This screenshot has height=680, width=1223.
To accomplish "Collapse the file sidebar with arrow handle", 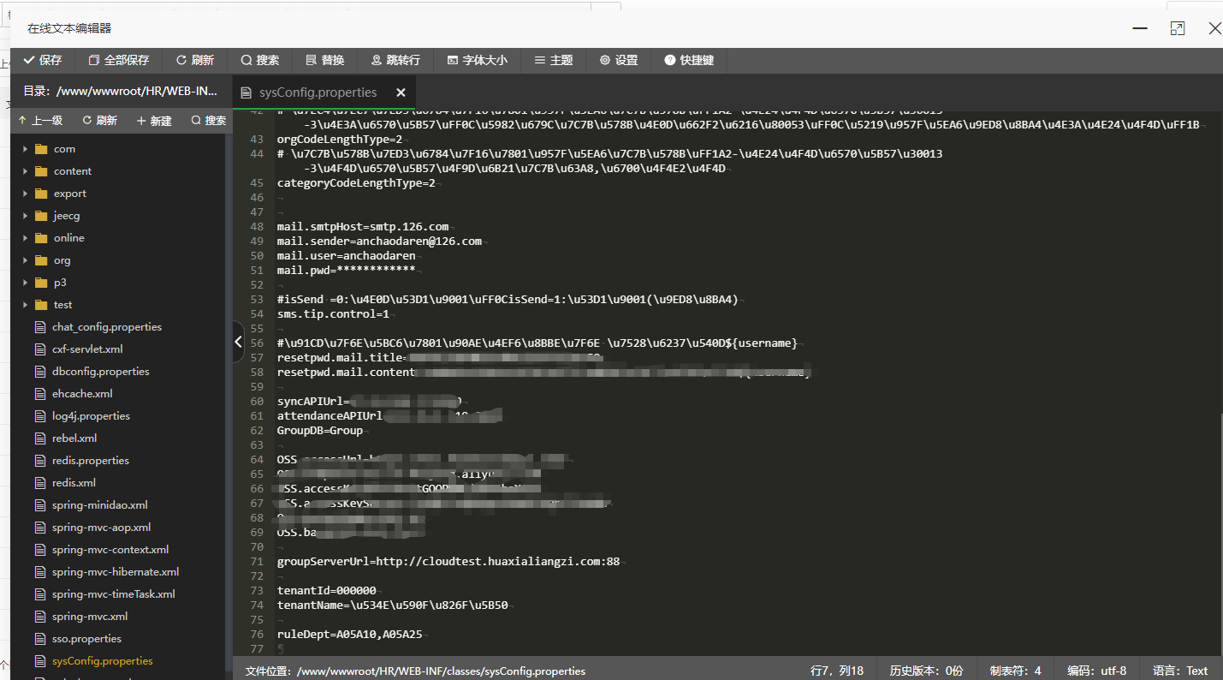I will click(x=239, y=342).
